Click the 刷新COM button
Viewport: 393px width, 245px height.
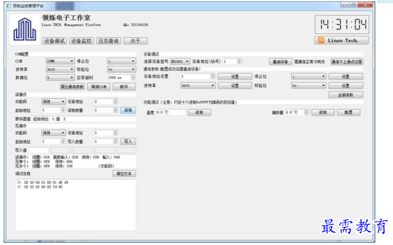click(99, 87)
